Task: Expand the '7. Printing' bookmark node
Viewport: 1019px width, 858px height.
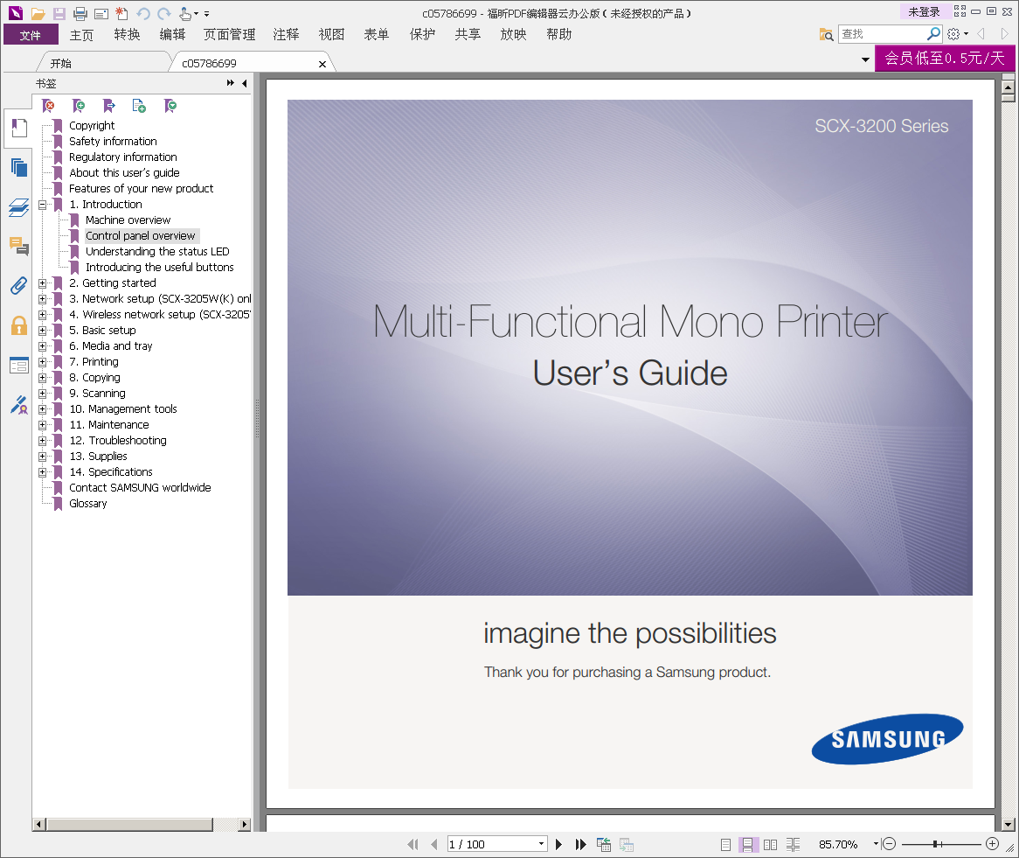Action: [x=42, y=362]
